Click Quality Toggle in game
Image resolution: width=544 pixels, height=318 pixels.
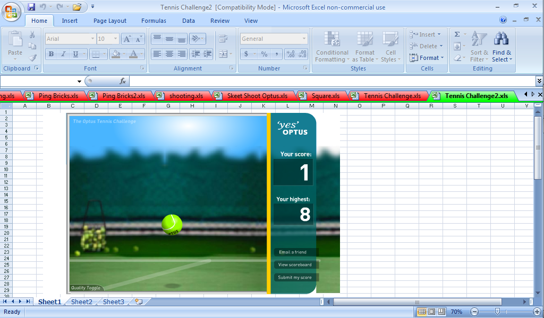pos(86,288)
